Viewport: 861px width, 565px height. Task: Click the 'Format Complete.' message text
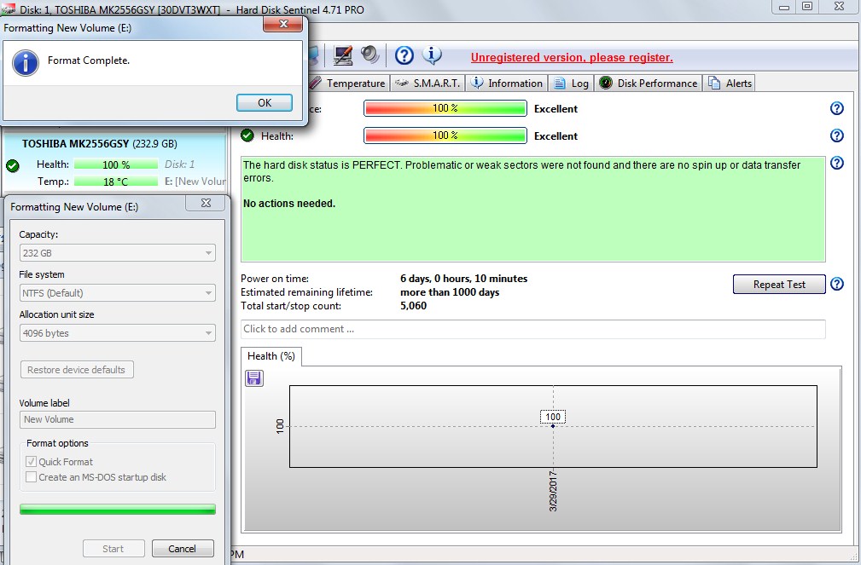pyautogui.click(x=89, y=61)
